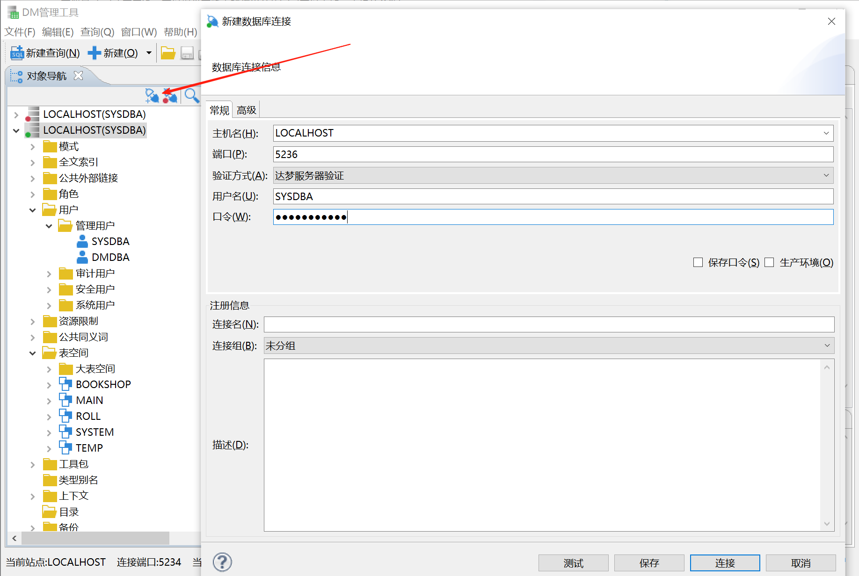Click the Cancel (取消) button
This screenshot has width=859, height=576.
click(801, 563)
